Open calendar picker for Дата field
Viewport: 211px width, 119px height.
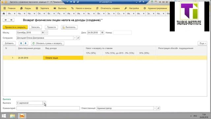tap(103, 33)
